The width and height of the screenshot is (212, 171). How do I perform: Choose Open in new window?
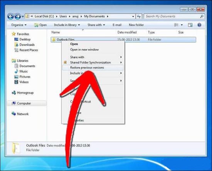pos(84,49)
